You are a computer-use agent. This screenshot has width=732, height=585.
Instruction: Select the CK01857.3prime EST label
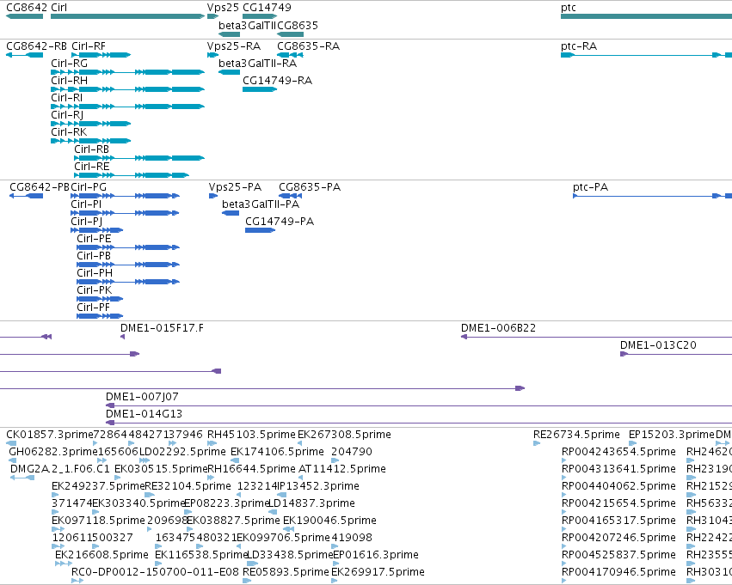point(50,435)
